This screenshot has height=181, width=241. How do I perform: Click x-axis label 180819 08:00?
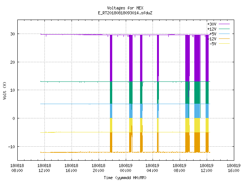tap(179, 168)
